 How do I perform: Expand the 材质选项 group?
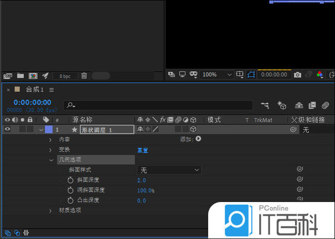51,210
